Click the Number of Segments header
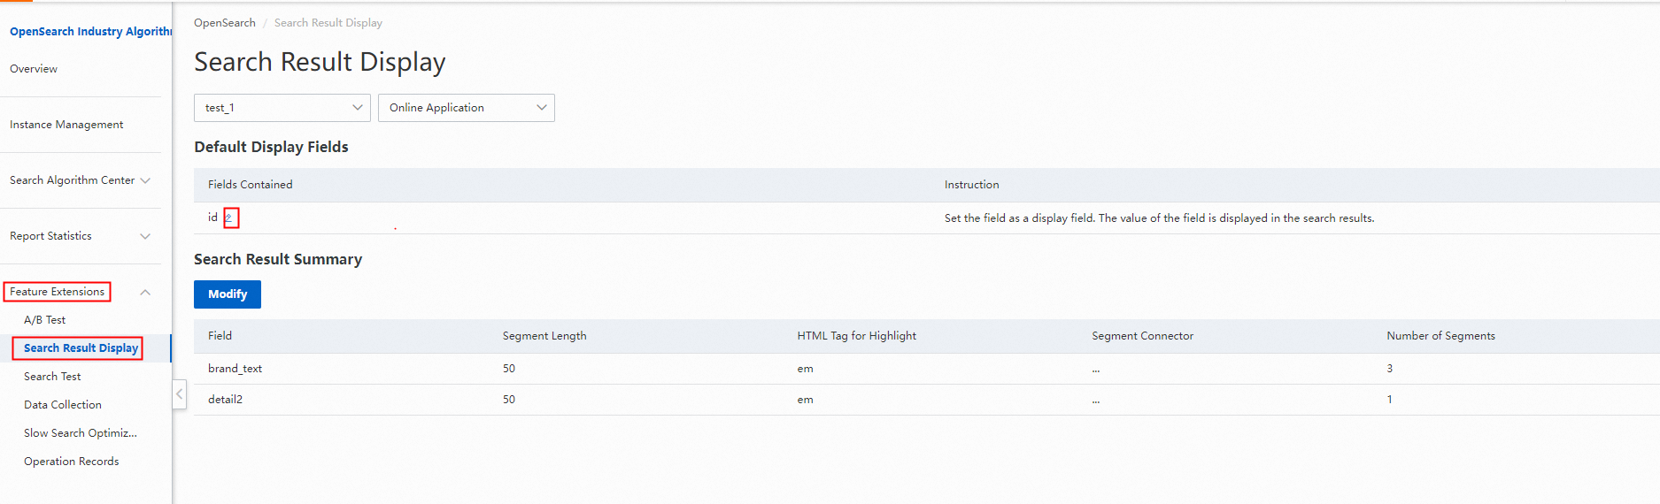 point(1440,336)
